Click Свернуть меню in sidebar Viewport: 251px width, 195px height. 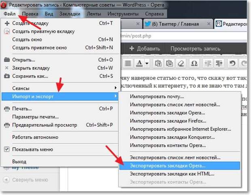30,180
